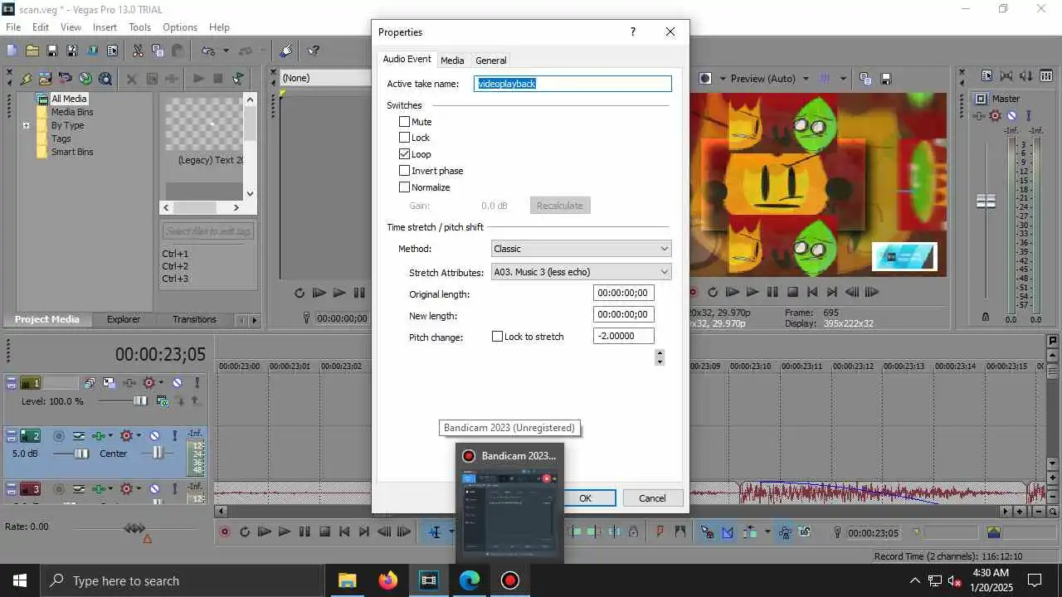Click the Master bus fader handle
Image resolution: width=1062 pixels, height=597 pixels.
[x=986, y=201]
